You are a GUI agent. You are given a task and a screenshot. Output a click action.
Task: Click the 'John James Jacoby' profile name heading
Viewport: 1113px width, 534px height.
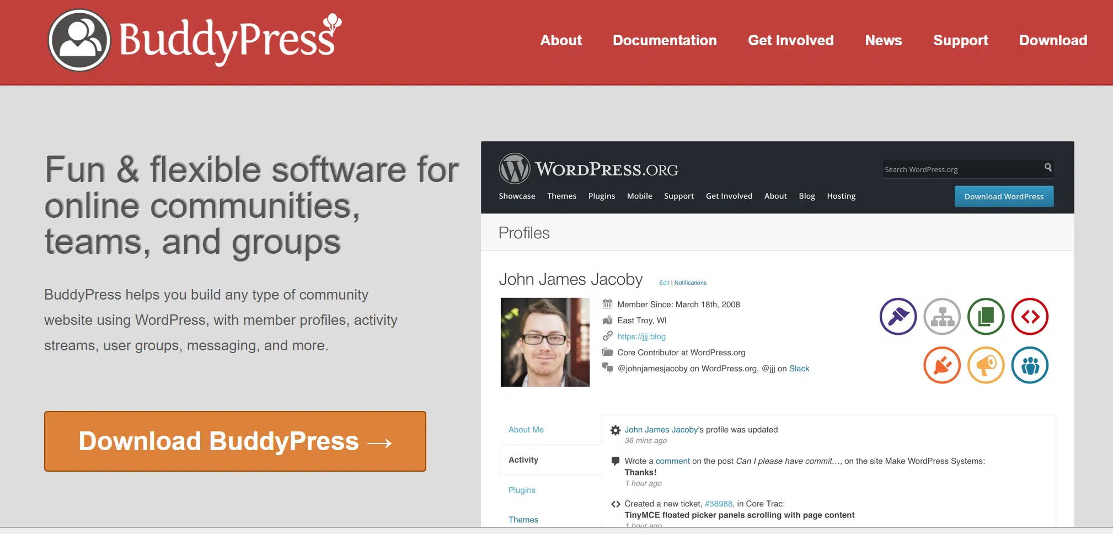point(571,279)
